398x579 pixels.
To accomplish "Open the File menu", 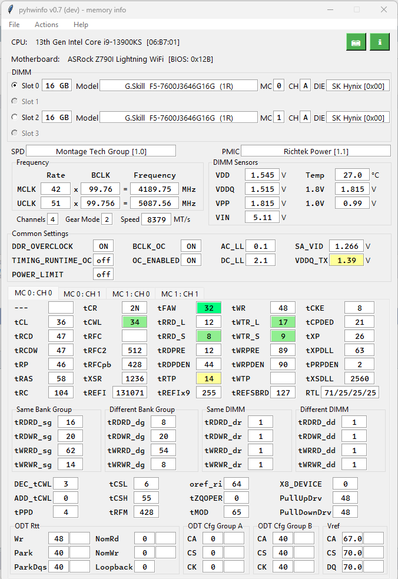I will pyautogui.click(x=14, y=24).
